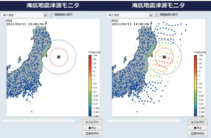Click PGV color scale bar in left panel
Viewport: 211px width, 138px height.
click(x=90, y=86)
